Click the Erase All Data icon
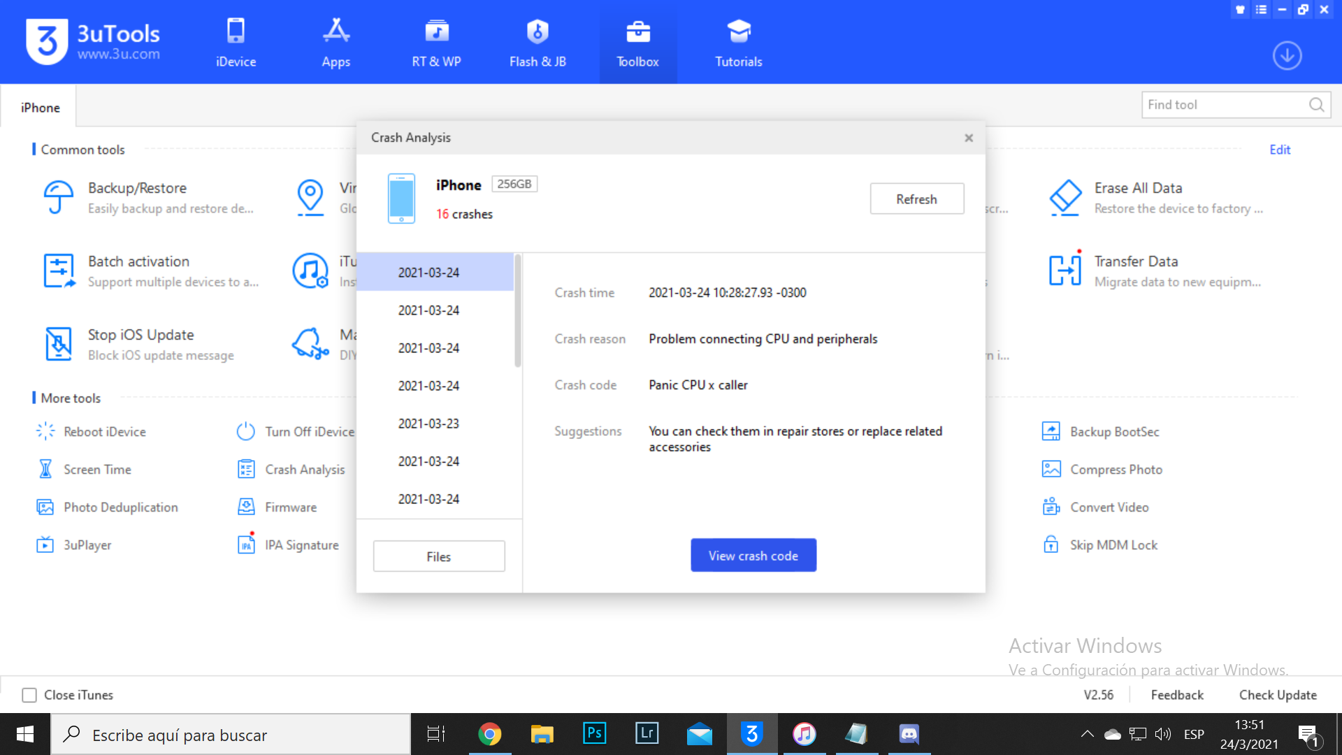 pos(1065,198)
